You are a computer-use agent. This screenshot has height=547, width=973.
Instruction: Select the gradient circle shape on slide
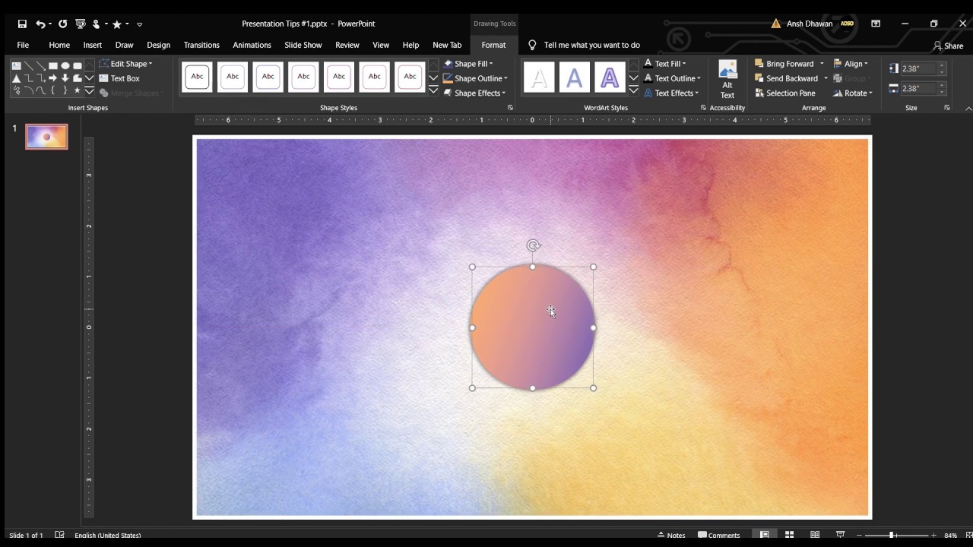tap(532, 327)
